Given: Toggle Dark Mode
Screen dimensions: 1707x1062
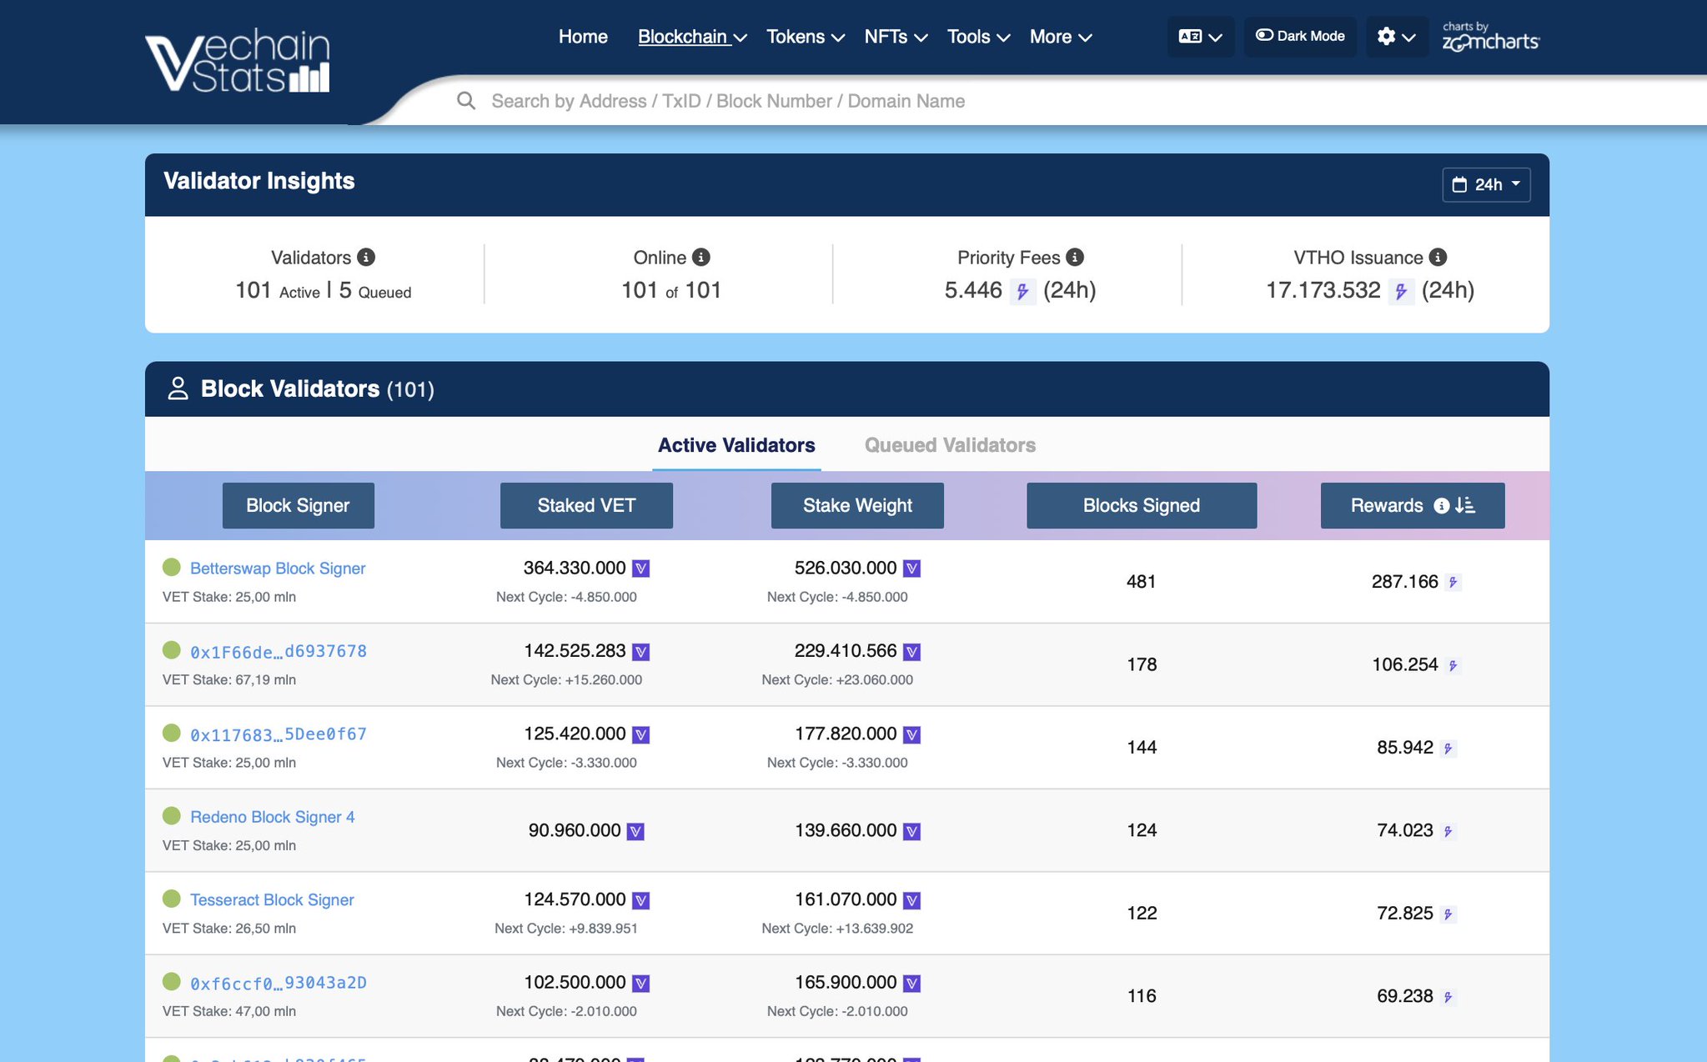Looking at the screenshot, I should pos(1300,37).
